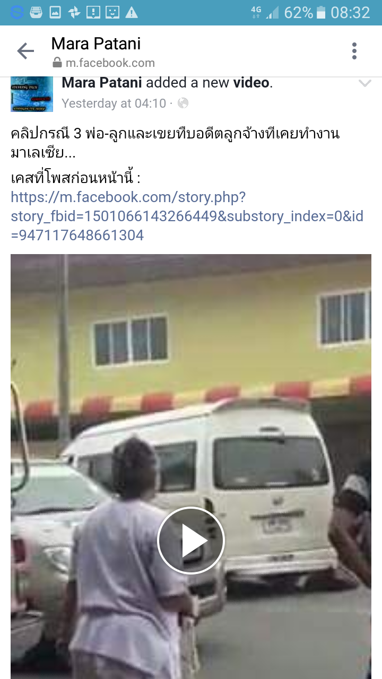Open the three-dot overflow menu
Viewport: 382px width, 679px height.
[354, 51]
